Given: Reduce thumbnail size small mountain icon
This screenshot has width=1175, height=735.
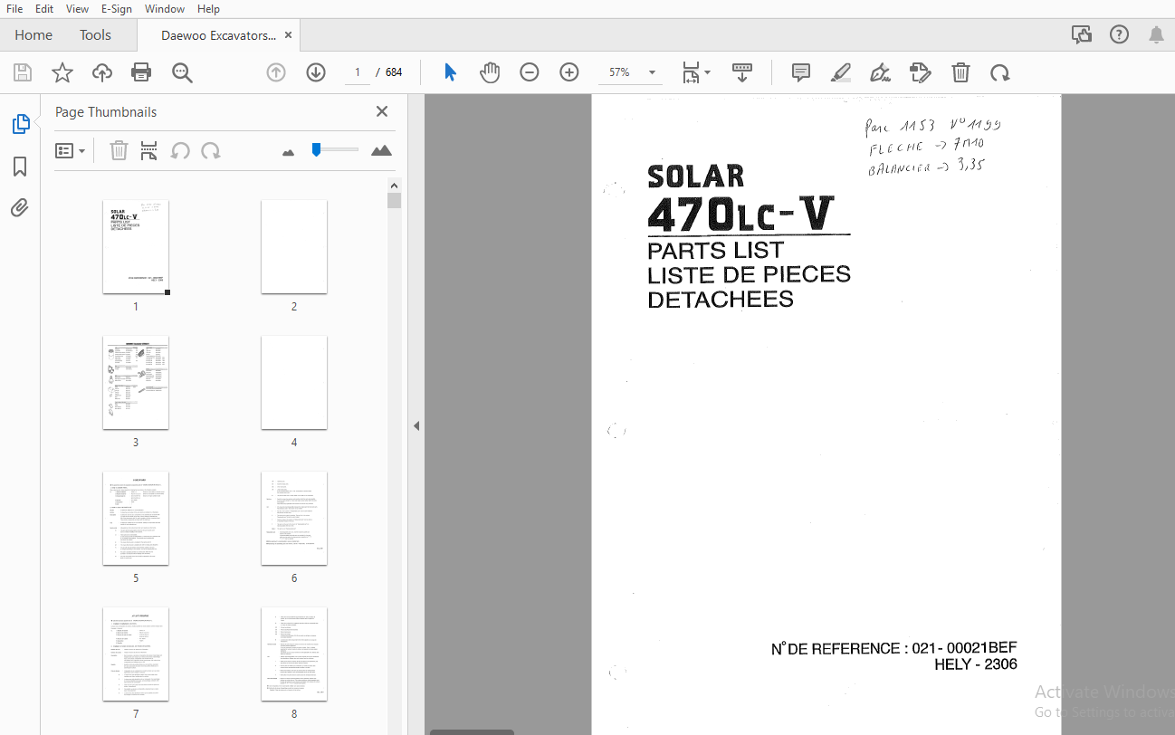Looking at the screenshot, I should point(288,152).
